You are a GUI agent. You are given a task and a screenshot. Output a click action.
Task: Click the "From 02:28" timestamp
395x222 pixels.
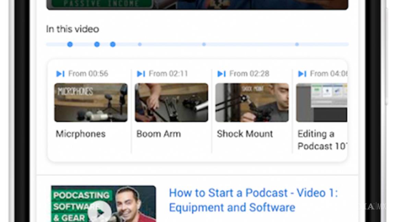point(249,73)
